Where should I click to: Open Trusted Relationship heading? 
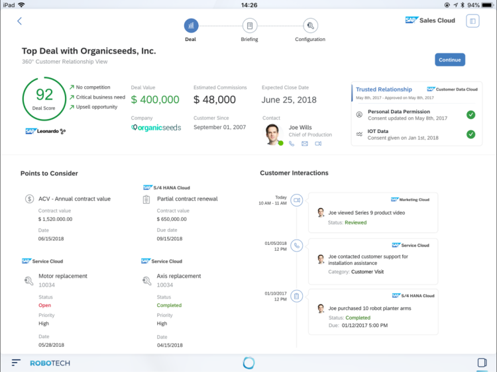pos(384,89)
